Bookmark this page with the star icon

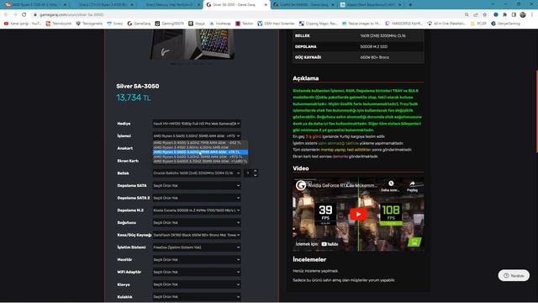pyautogui.click(x=485, y=15)
